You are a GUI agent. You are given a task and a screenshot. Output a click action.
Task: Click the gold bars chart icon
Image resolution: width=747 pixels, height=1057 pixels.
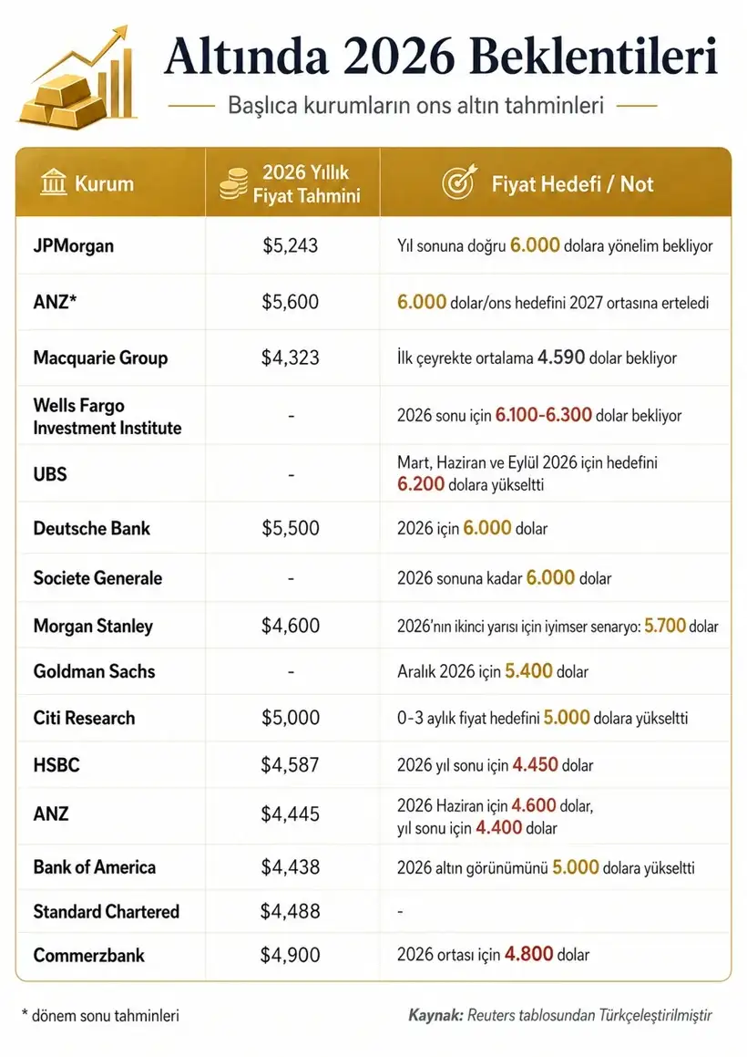pyautogui.click(x=77, y=78)
